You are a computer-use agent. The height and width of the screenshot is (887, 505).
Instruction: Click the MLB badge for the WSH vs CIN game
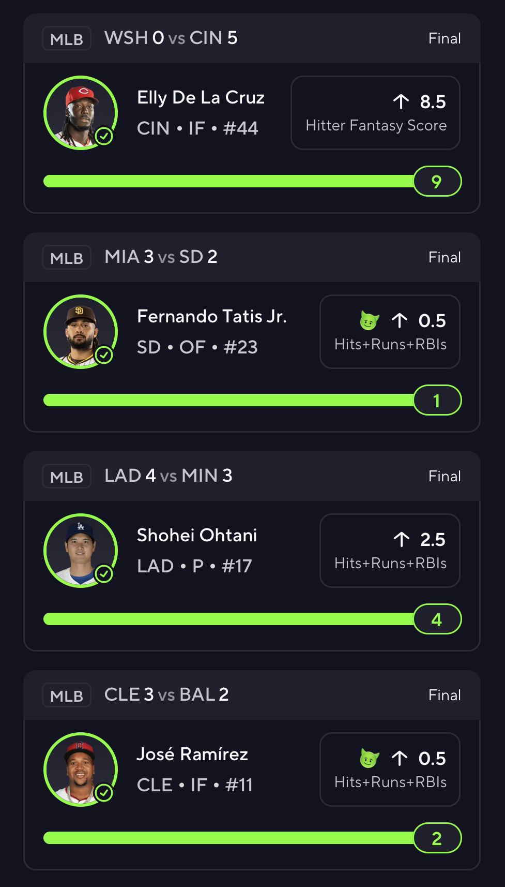[x=67, y=39]
